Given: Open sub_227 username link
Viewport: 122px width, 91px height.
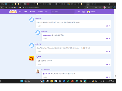Looking at the screenshot, I should click(x=38, y=57).
